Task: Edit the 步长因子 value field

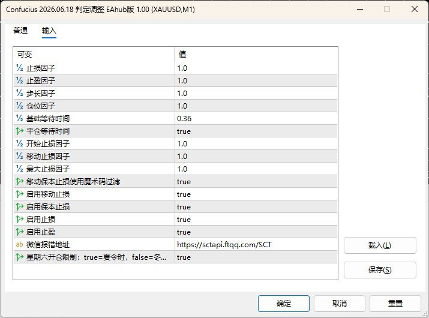Action: [x=256, y=93]
